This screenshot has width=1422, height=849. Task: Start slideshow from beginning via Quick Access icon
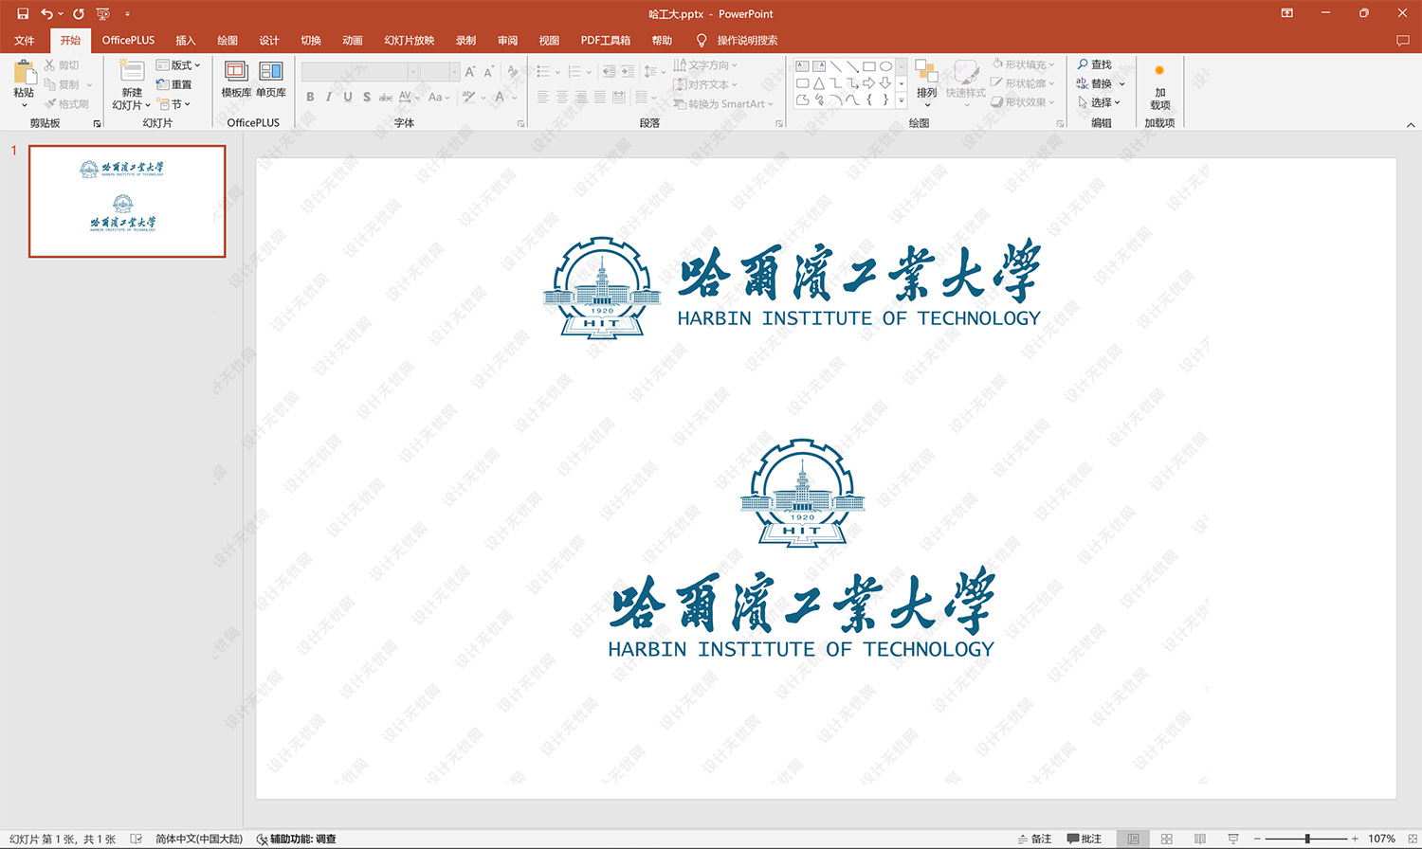click(102, 13)
